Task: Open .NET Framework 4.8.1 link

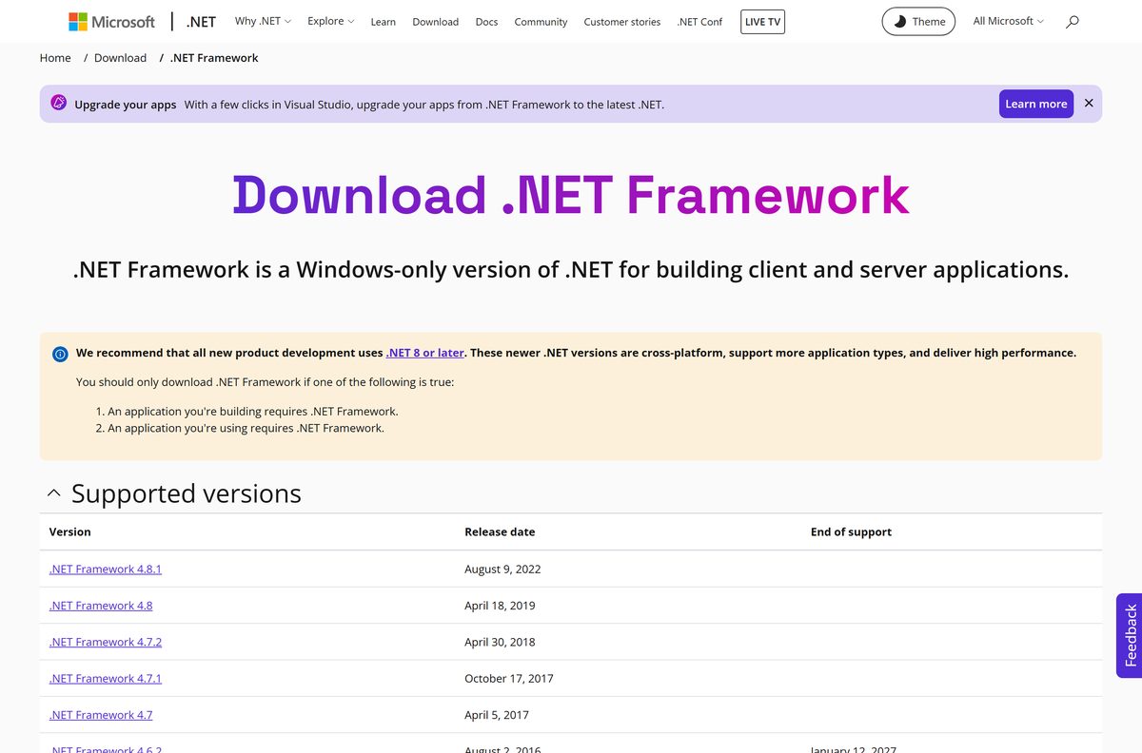Action: click(x=106, y=570)
